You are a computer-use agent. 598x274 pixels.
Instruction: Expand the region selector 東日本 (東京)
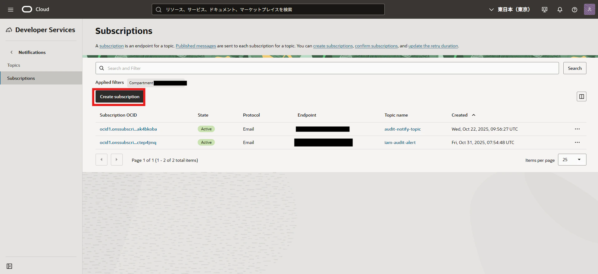click(509, 10)
